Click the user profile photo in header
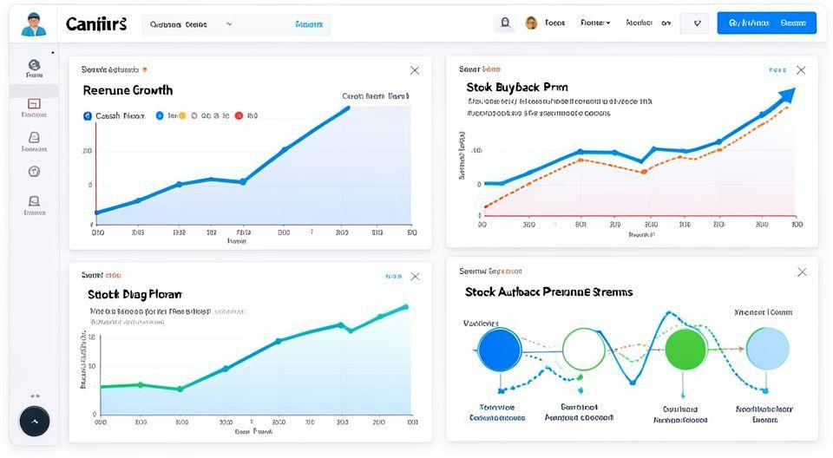This screenshot has height=458, width=833. [531, 23]
